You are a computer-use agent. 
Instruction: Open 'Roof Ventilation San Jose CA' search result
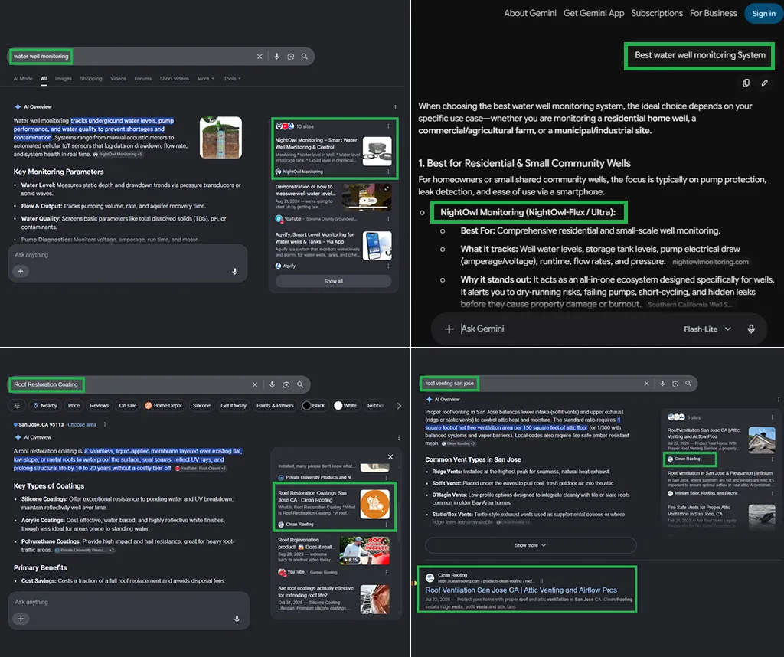tap(521, 590)
